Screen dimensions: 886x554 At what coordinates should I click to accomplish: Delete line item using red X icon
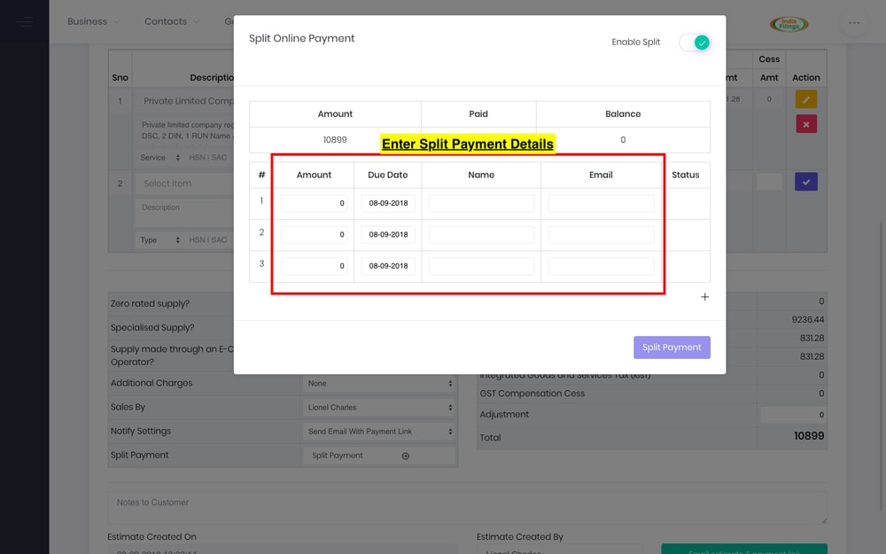click(804, 123)
